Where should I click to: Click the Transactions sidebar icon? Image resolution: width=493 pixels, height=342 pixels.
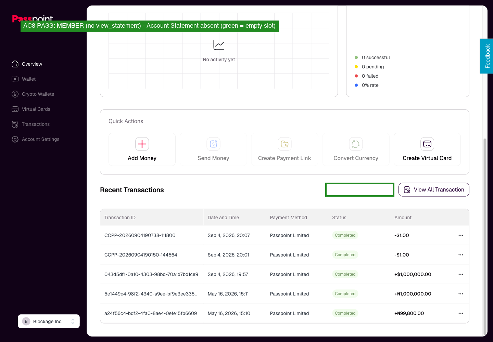click(x=15, y=124)
